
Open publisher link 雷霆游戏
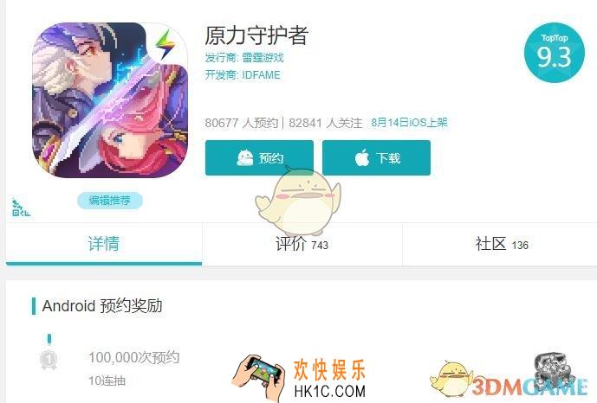point(263,58)
